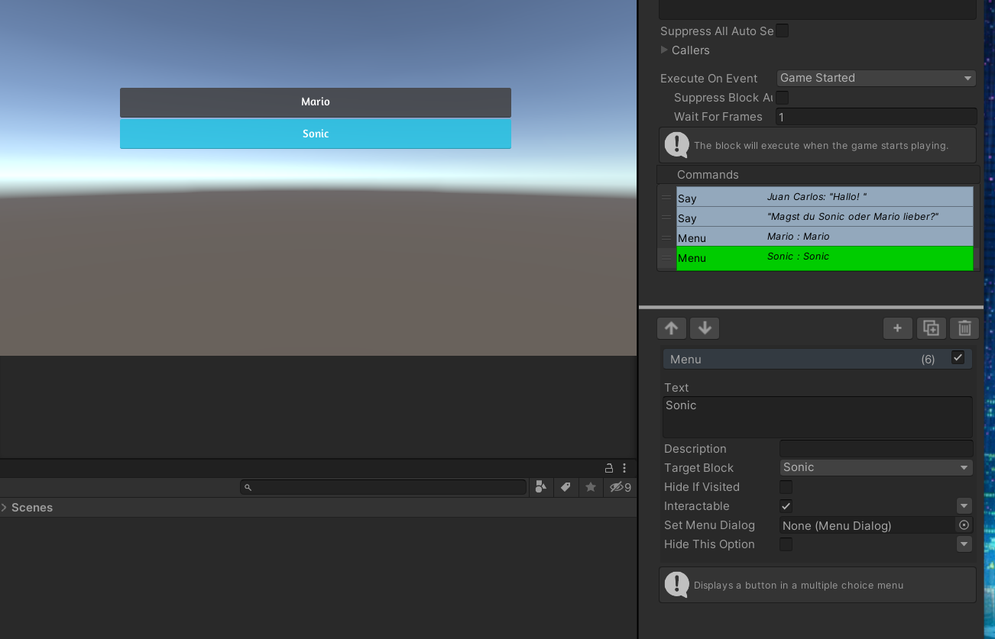This screenshot has width=995, height=639.
Task: Choose the Sonic option in game view
Action: (x=315, y=134)
